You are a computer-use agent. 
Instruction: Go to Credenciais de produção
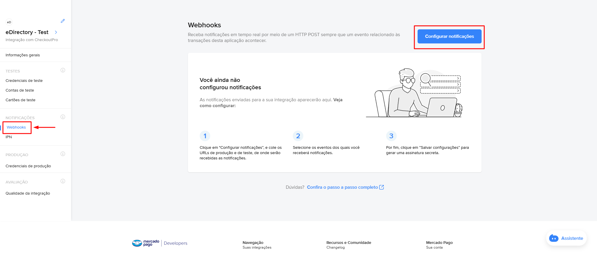coord(28,166)
